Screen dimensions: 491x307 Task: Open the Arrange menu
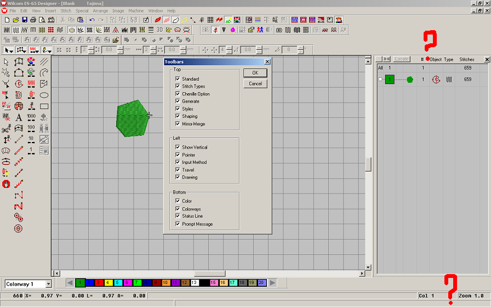(100, 11)
